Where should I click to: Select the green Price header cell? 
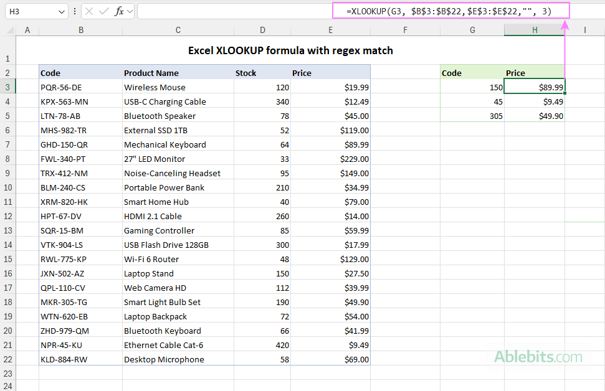pyautogui.click(x=535, y=73)
